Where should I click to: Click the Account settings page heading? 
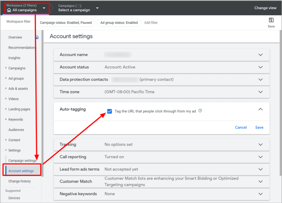(x=71, y=36)
